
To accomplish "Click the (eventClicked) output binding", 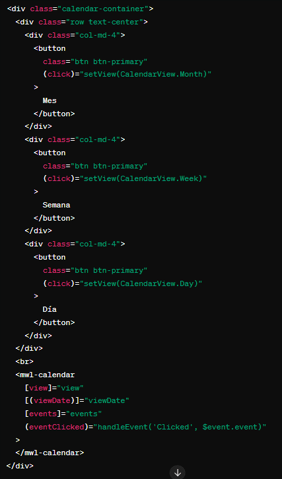I will coord(57,427).
